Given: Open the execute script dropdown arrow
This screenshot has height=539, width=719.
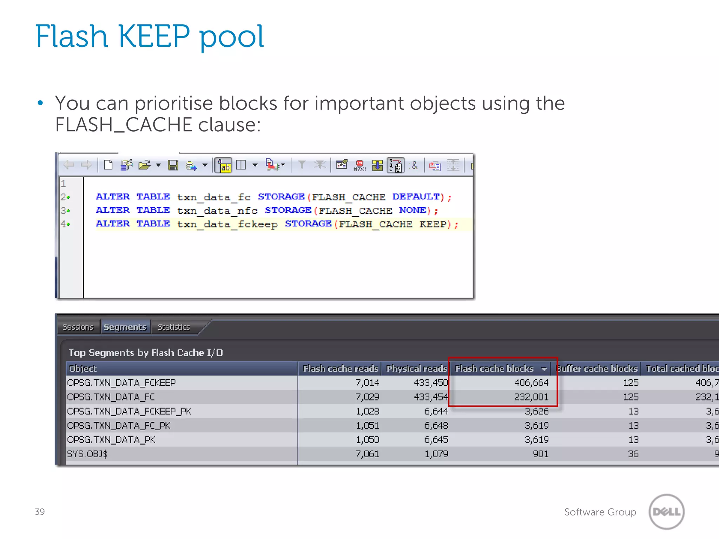Looking at the screenshot, I should point(283,165).
